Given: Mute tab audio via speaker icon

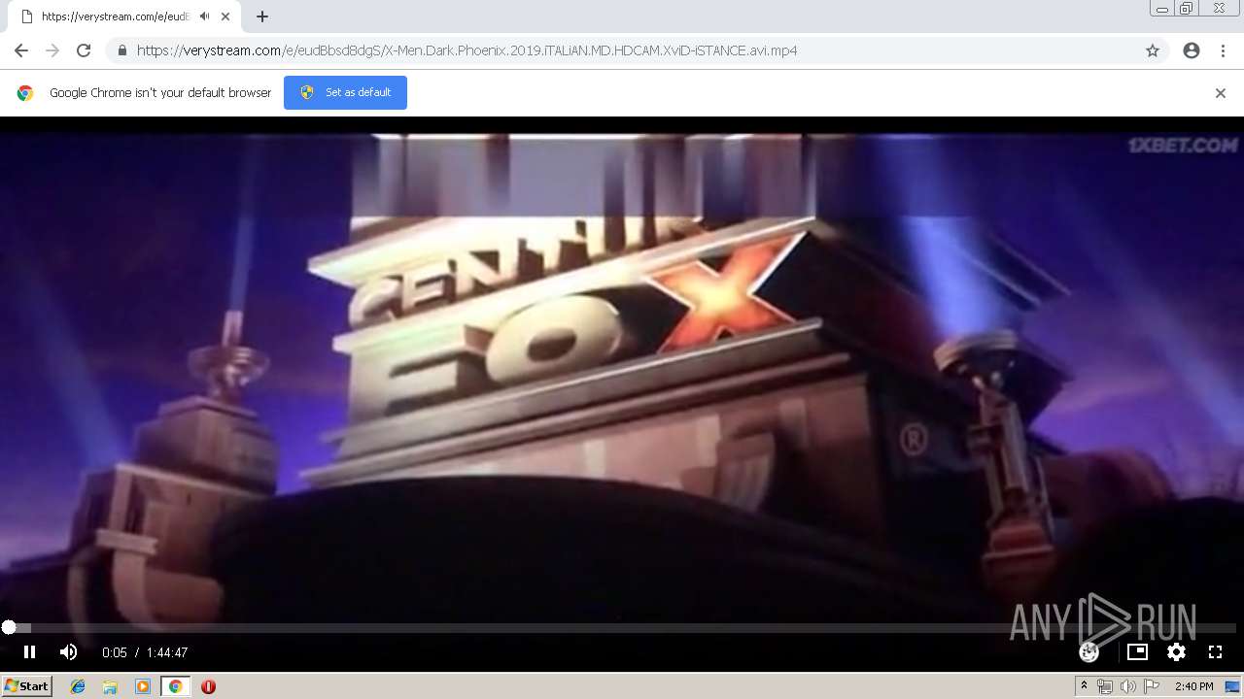Looking at the screenshot, I should 204,17.
